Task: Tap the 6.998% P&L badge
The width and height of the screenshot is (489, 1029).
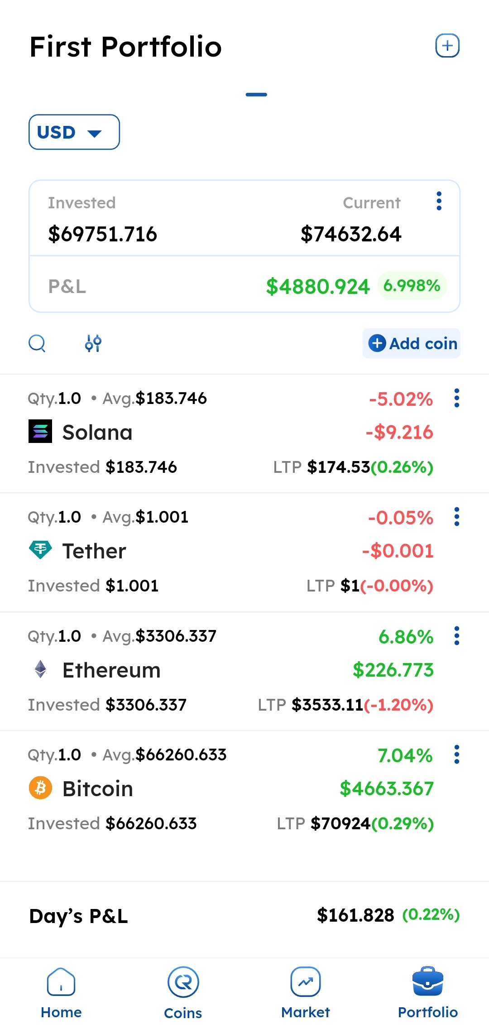Action: click(412, 286)
